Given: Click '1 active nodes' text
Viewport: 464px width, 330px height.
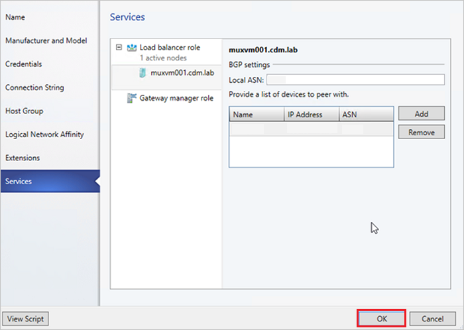Looking at the screenshot, I should pyautogui.click(x=163, y=58).
